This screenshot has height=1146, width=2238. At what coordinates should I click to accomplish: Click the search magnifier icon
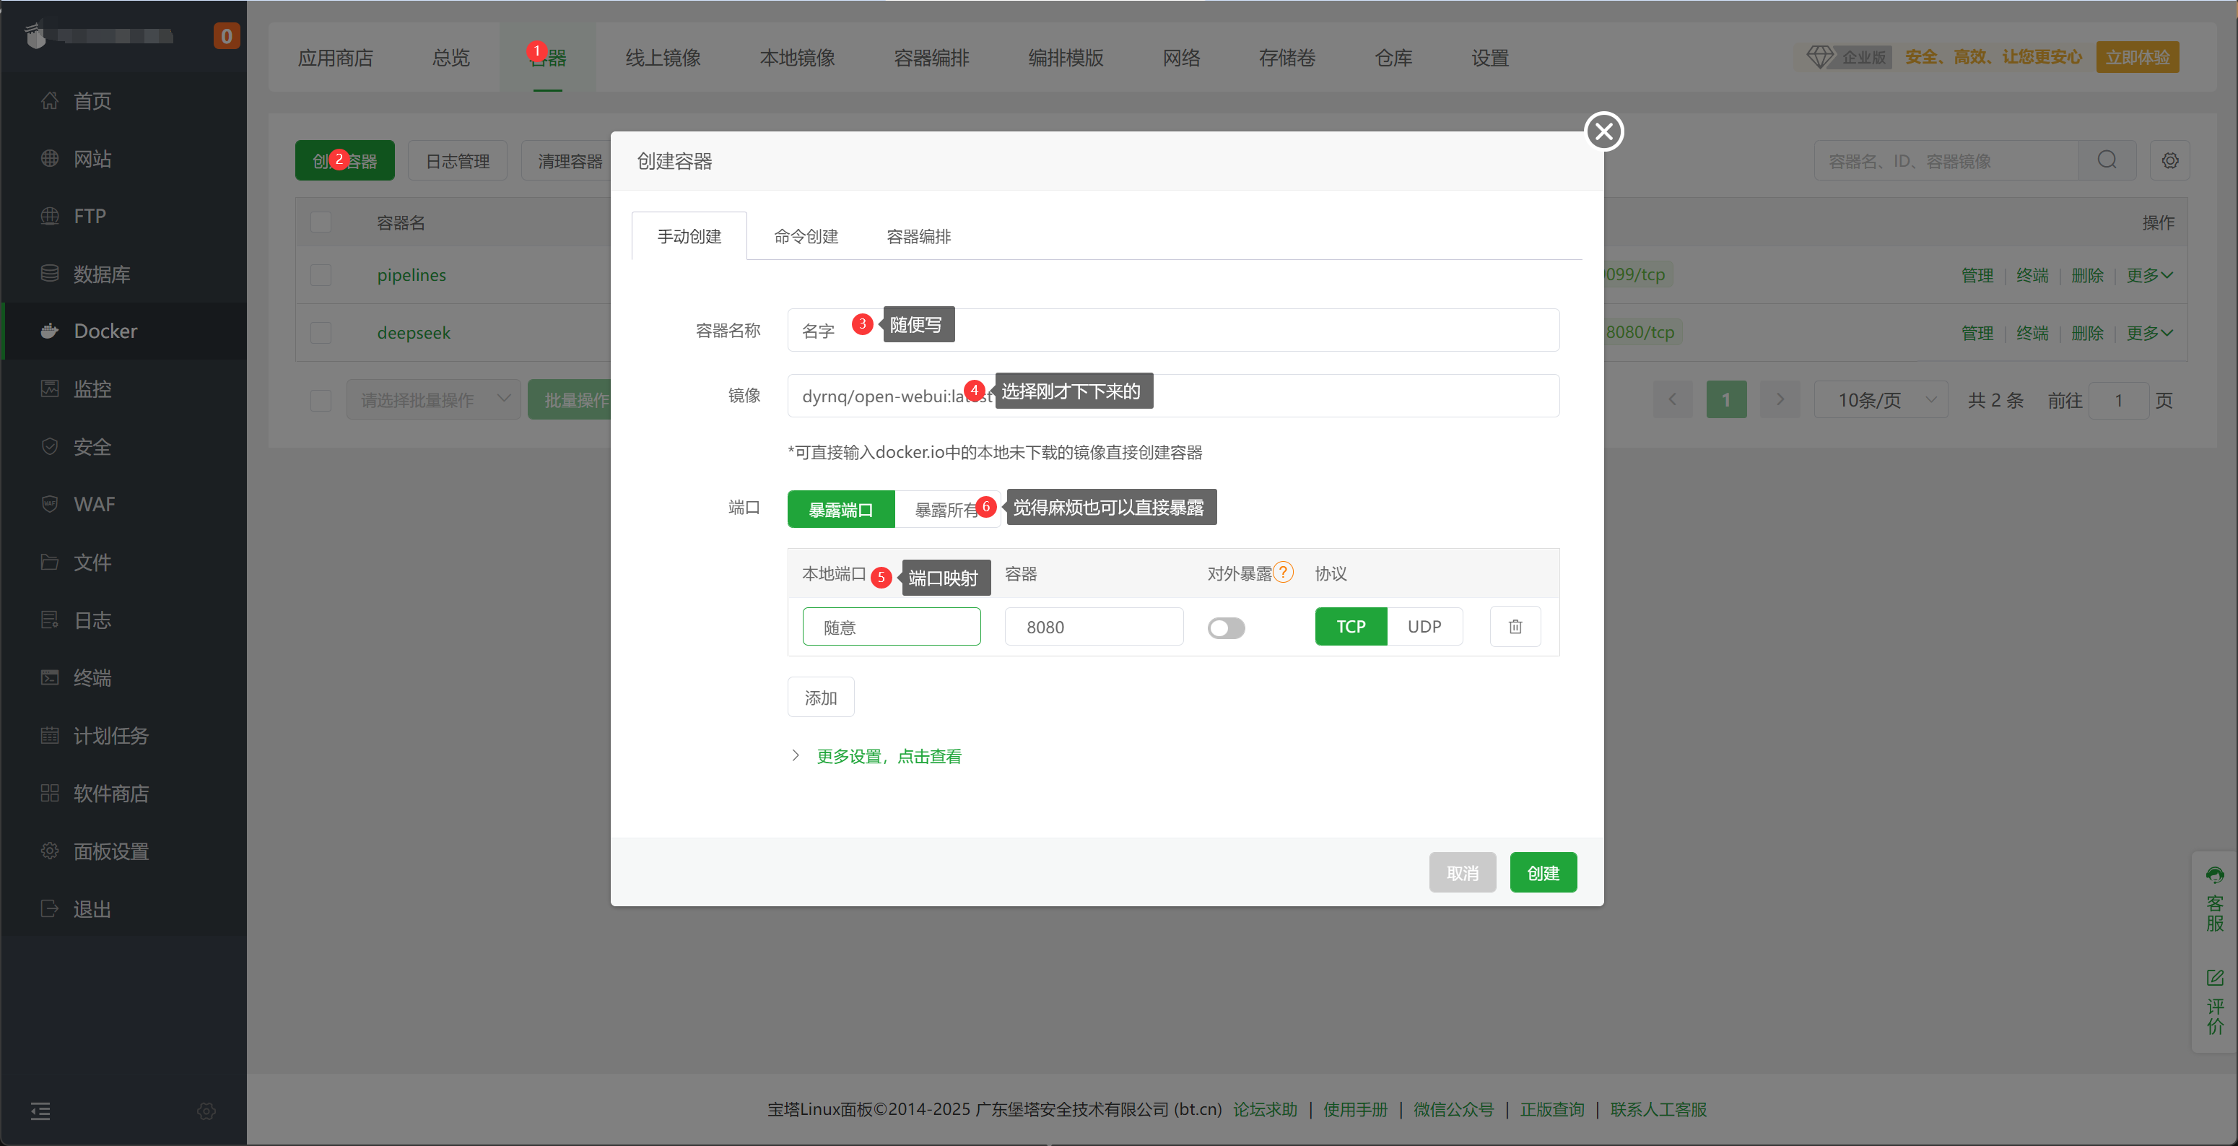(x=2106, y=161)
